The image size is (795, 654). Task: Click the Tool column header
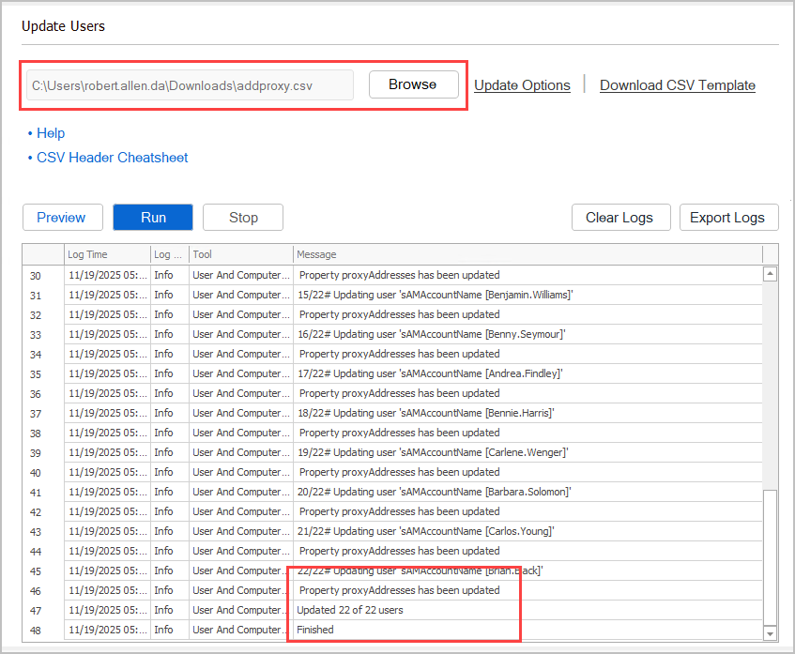[x=214, y=254]
